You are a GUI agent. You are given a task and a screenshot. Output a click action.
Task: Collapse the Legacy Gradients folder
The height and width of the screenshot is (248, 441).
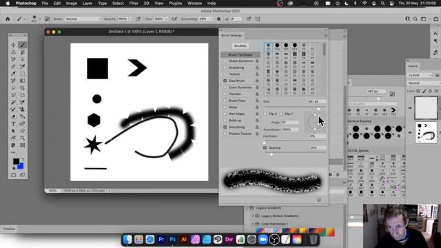[248, 208]
